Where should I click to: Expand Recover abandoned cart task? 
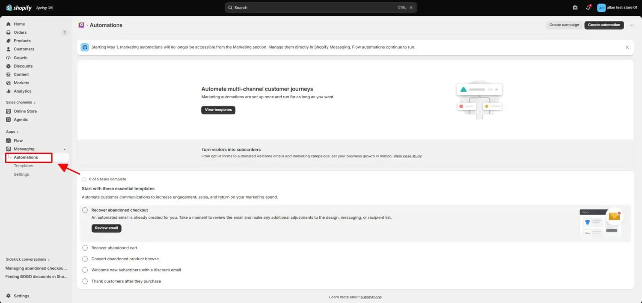click(114, 248)
